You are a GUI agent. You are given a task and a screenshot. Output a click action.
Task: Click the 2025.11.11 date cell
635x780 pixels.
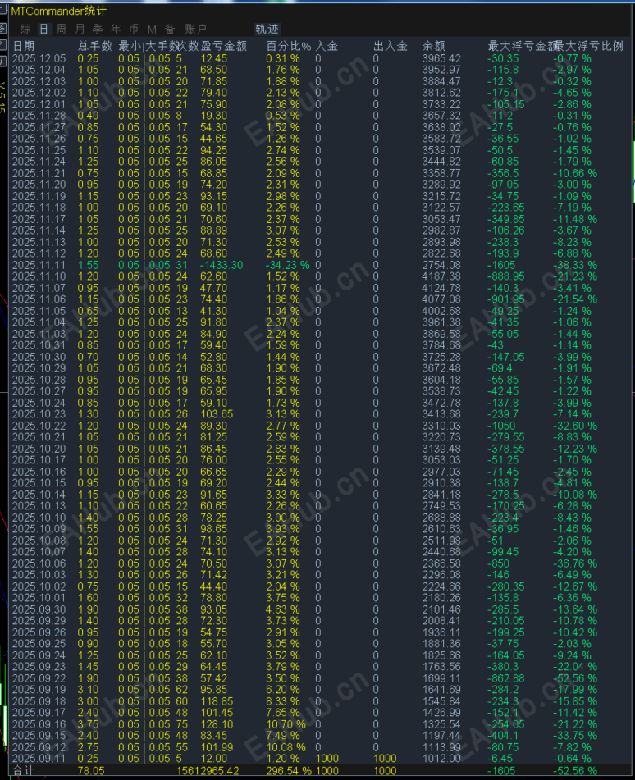(39, 265)
